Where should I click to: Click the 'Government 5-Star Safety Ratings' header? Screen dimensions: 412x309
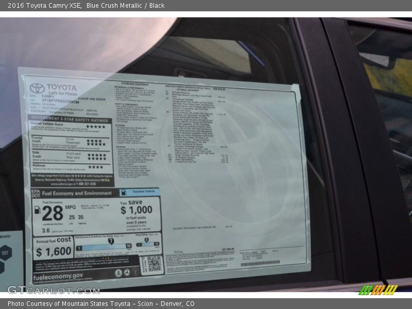tap(70, 119)
